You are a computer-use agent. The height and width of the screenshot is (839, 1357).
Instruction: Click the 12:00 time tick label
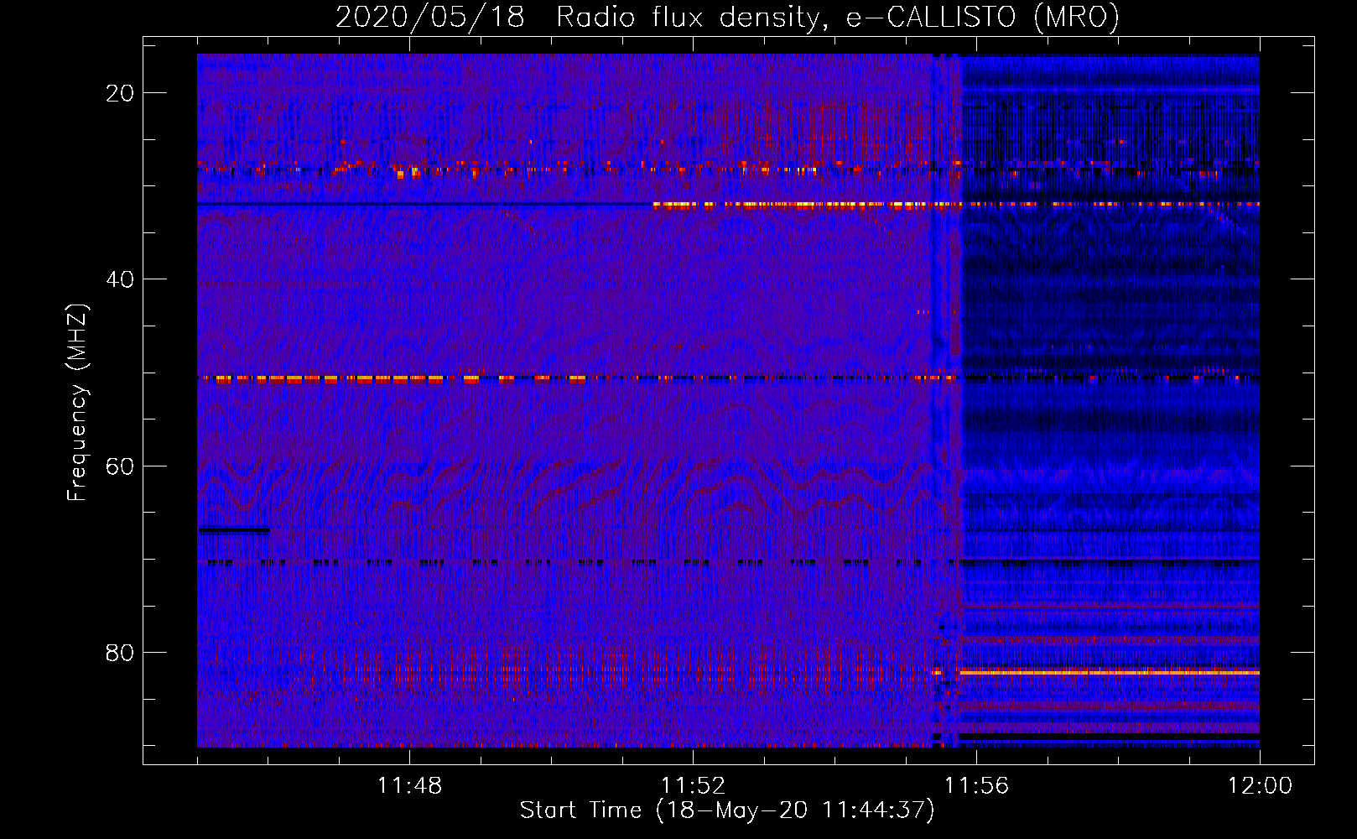pos(1260,786)
